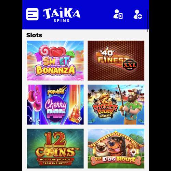The height and width of the screenshot is (171, 171).
Task: Click the Slots section heading
Action: (x=34, y=35)
